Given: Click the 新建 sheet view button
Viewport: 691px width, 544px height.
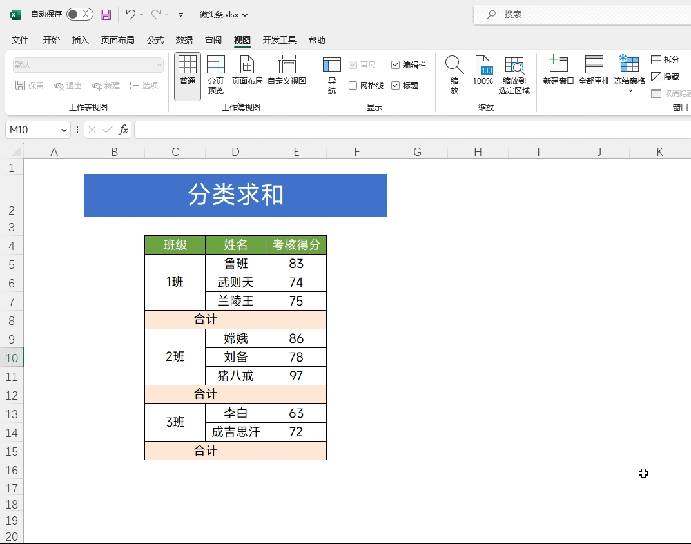Looking at the screenshot, I should coord(106,86).
